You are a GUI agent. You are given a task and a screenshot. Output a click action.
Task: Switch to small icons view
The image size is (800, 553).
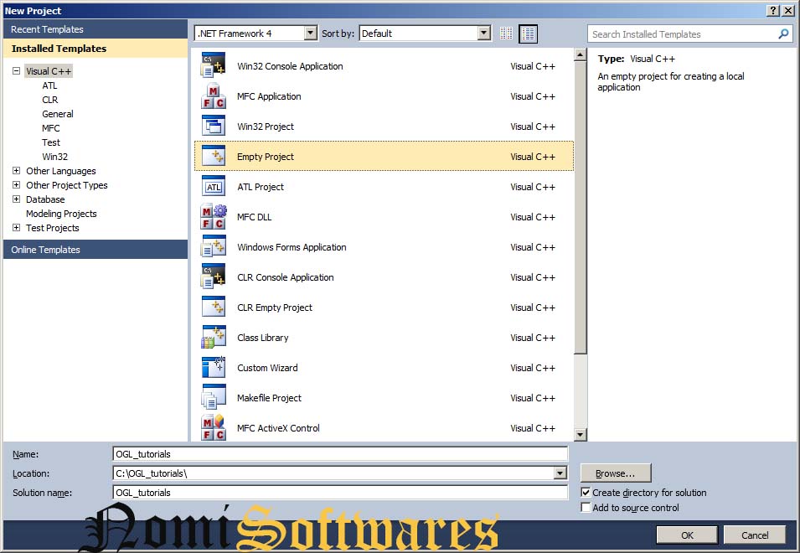coord(506,34)
